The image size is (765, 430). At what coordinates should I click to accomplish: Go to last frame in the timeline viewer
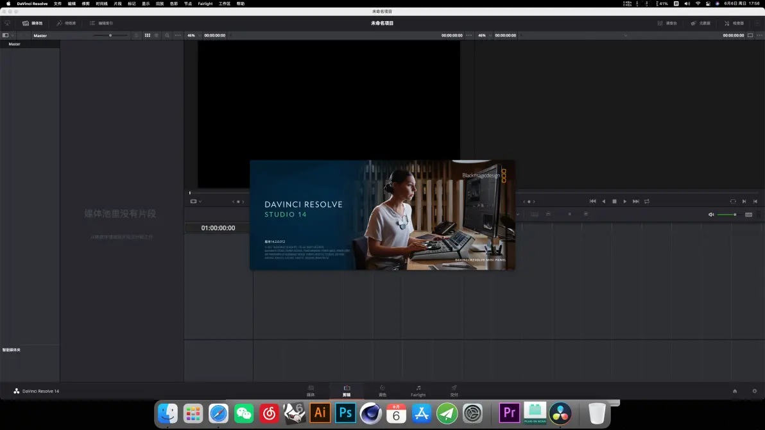coord(636,201)
